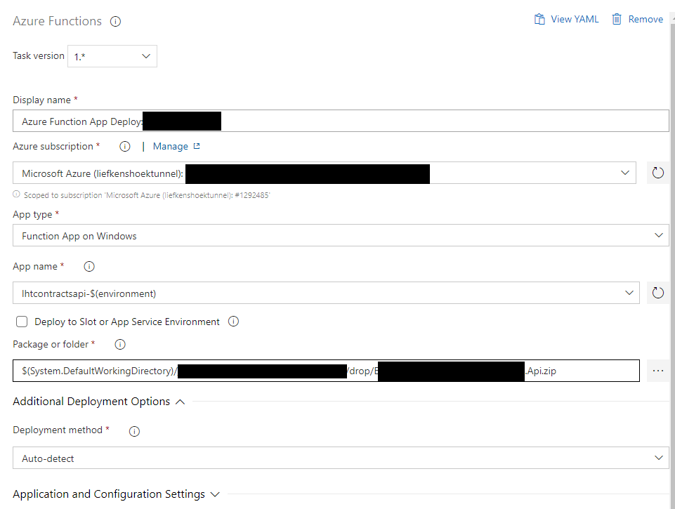
Task: Click external link icon next to Manage
Action: [x=197, y=146]
